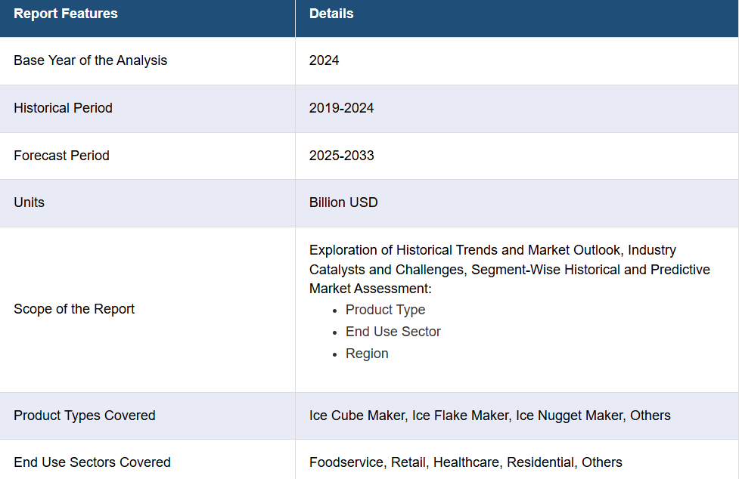Screen dimensions: 739x479
Task: Click the Details column header
Action: click(x=331, y=14)
